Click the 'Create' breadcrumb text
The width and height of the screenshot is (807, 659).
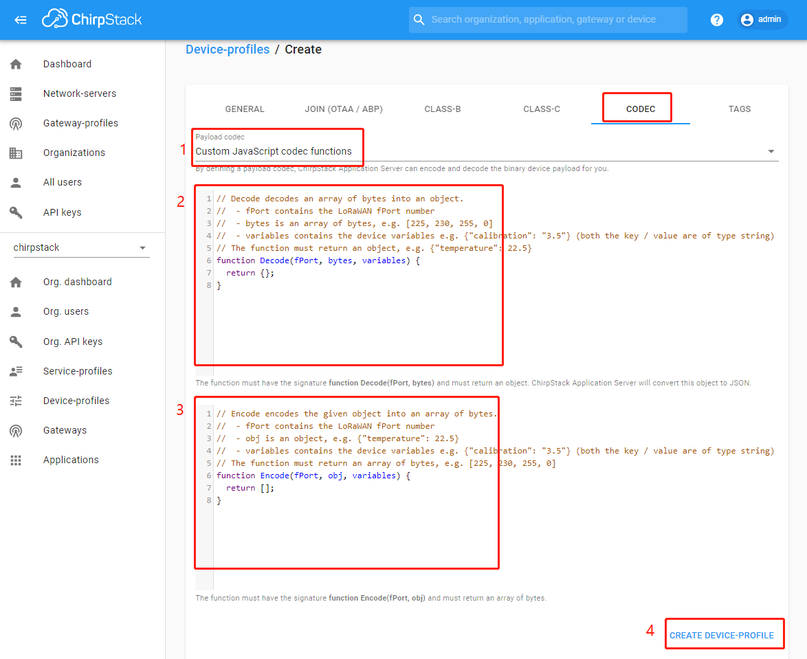pyautogui.click(x=303, y=49)
